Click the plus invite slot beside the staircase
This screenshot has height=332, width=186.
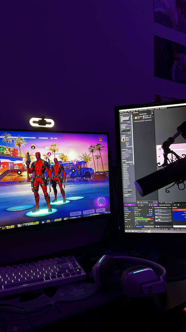(19, 172)
